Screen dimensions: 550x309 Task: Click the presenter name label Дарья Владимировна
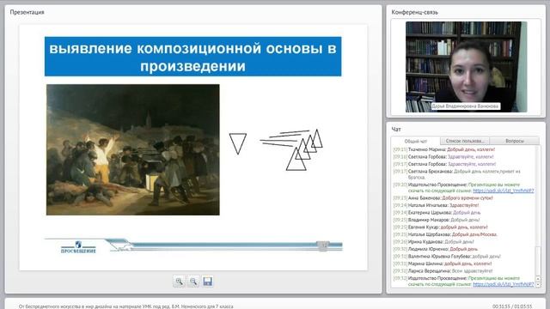pos(465,106)
